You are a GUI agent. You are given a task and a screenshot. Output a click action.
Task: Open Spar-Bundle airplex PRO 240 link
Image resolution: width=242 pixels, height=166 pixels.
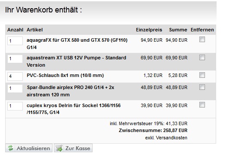(70, 91)
